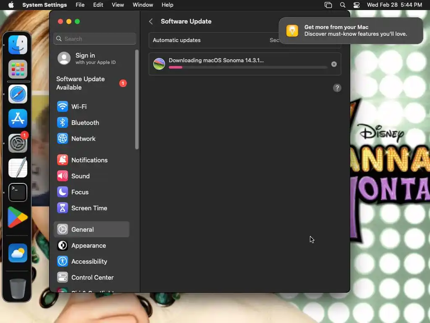Select Network in the sidebar
Viewport: 430px width, 323px height.
(x=92, y=139)
